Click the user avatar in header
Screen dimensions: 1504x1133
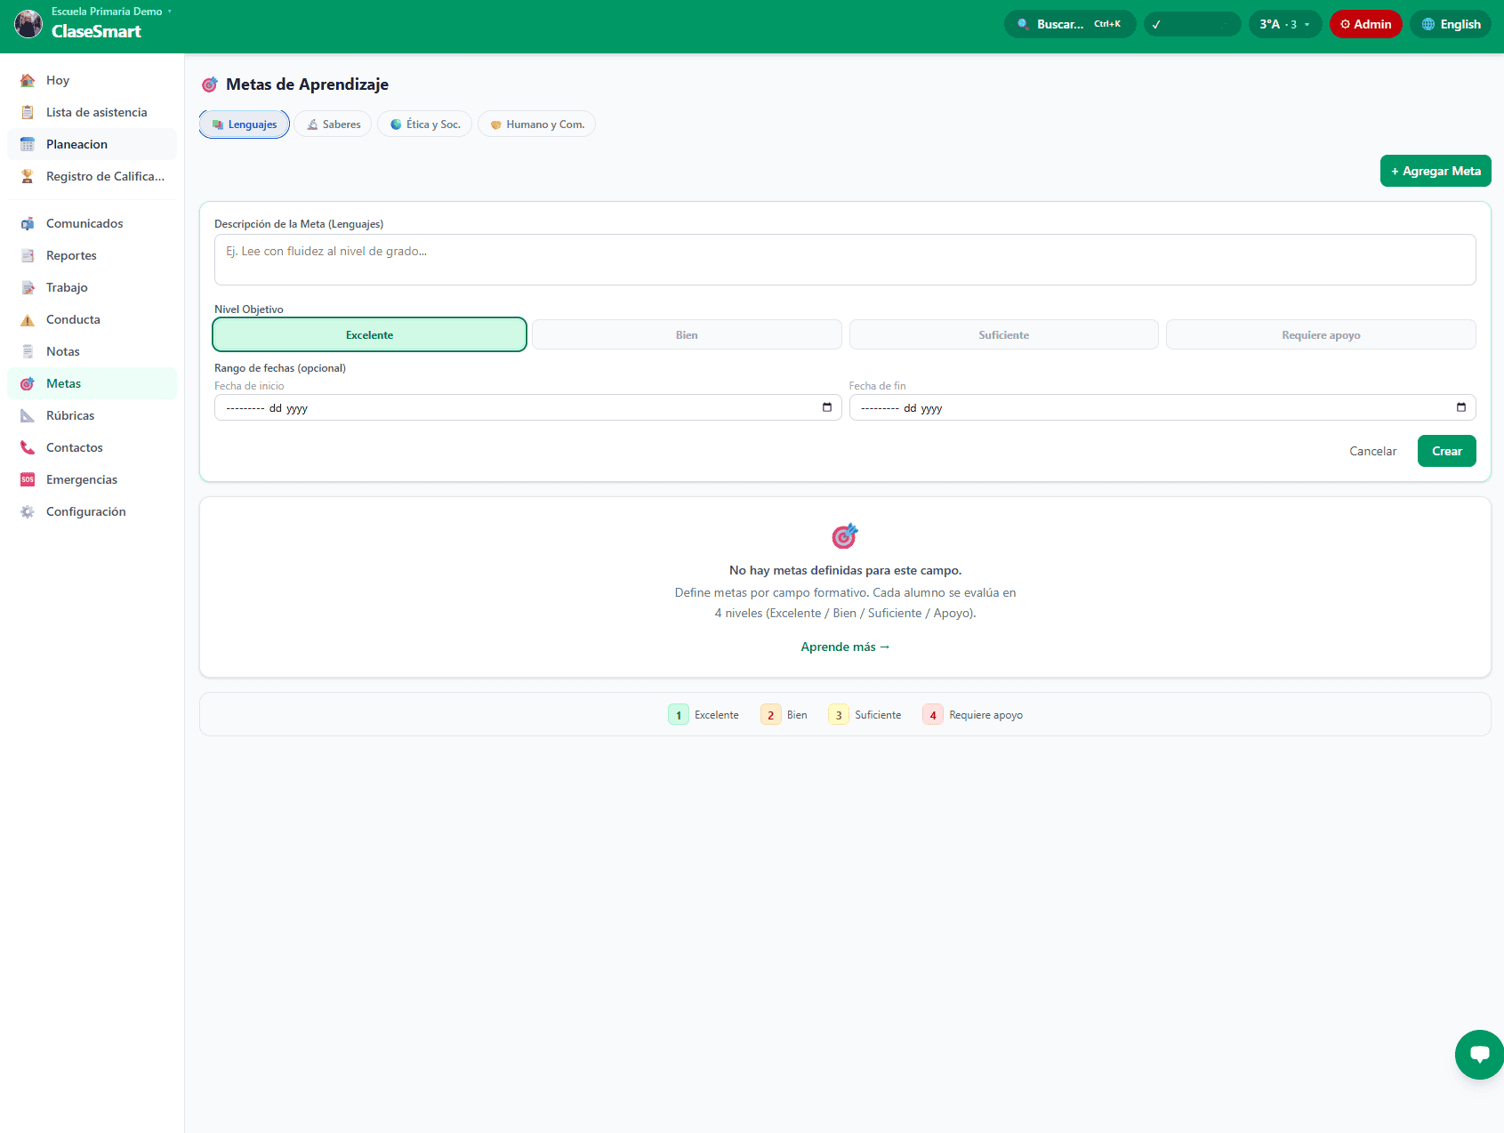(x=28, y=24)
